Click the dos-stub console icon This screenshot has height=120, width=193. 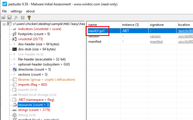point(15,49)
